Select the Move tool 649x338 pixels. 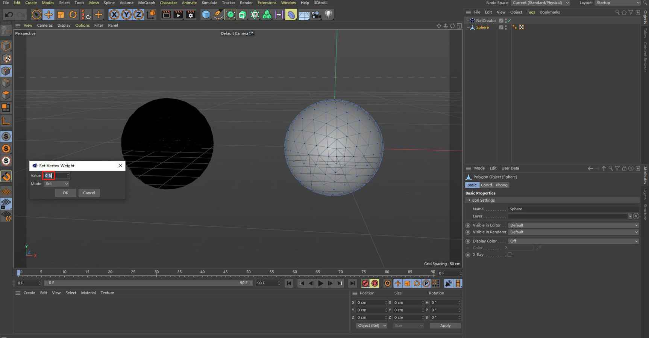coord(49,15)
